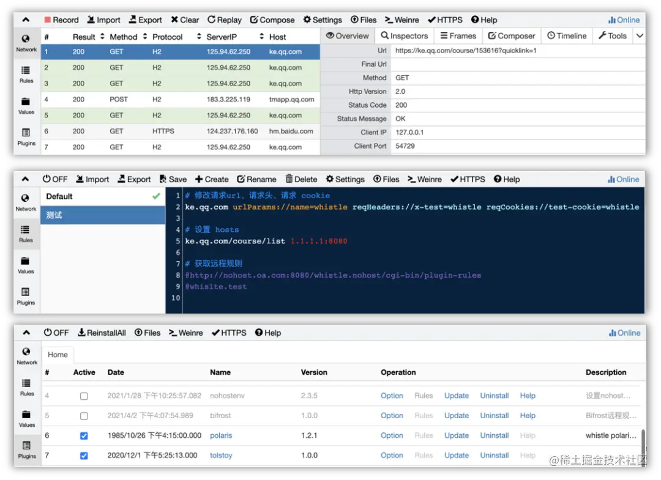Open Settings in the Rules panel toolbar
Viewport: 661px width, 480px height.
pos(345,179)
